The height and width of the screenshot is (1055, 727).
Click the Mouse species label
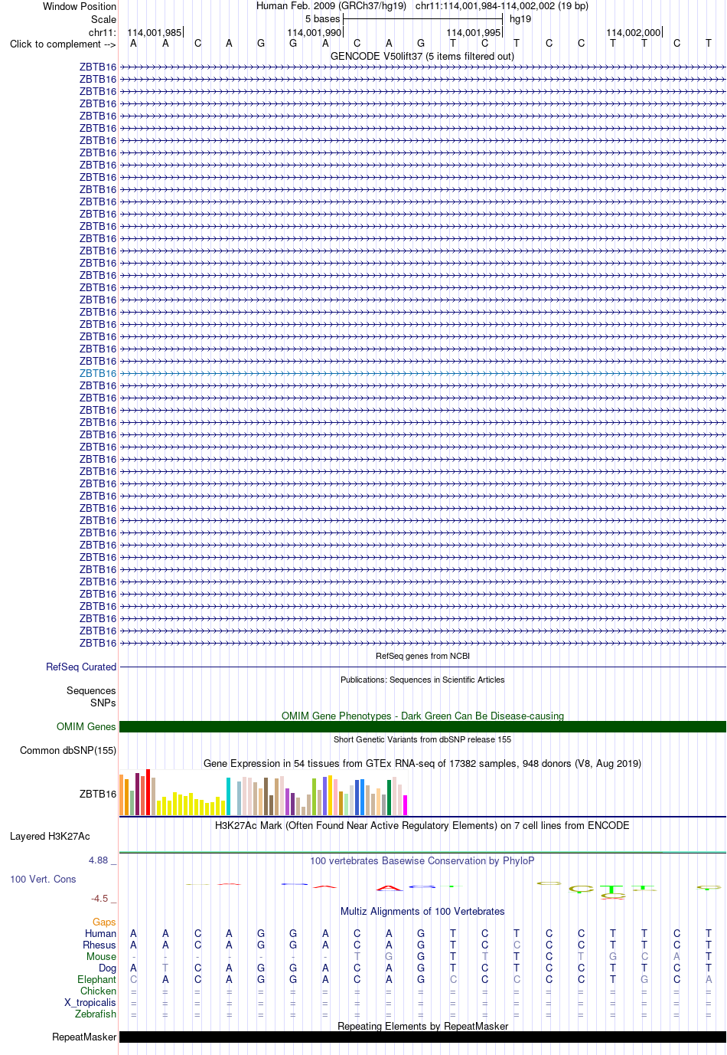pos(101,956)
